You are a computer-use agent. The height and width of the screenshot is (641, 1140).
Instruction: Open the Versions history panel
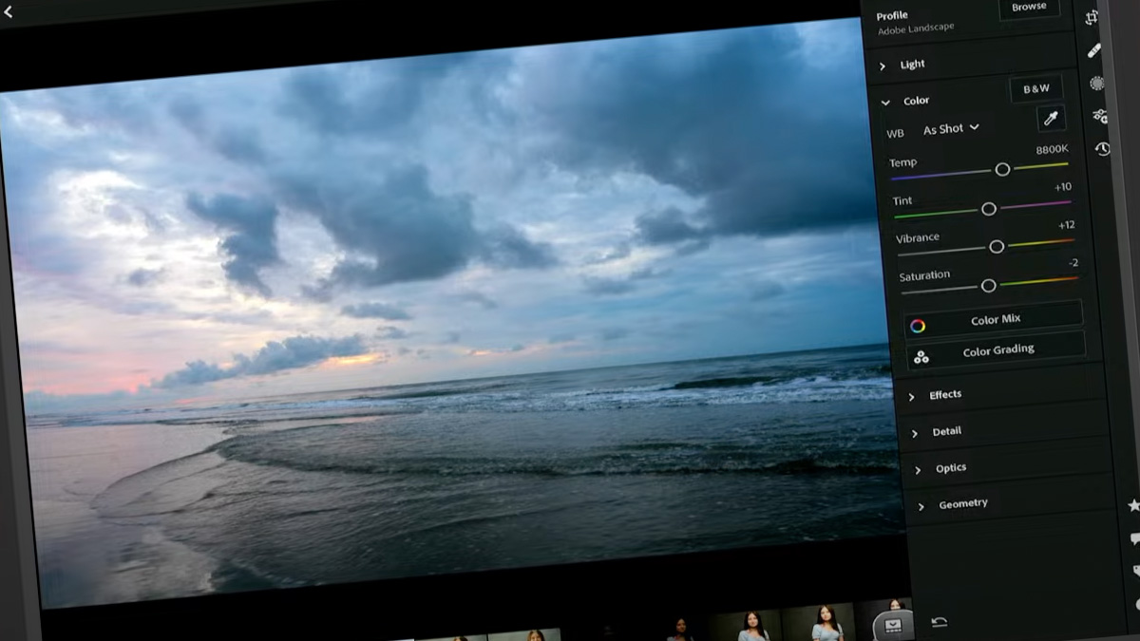coord(1104,149)
